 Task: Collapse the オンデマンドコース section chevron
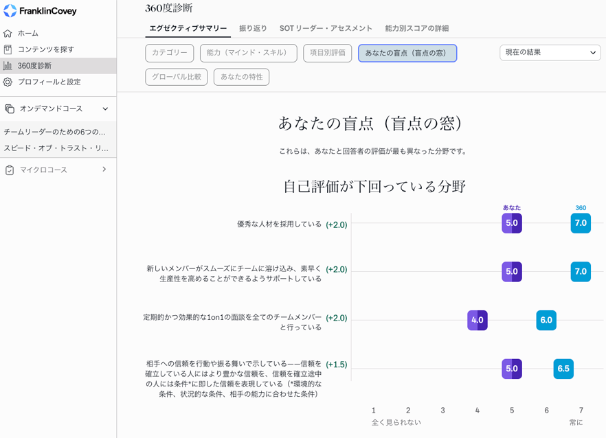(105, 108)
